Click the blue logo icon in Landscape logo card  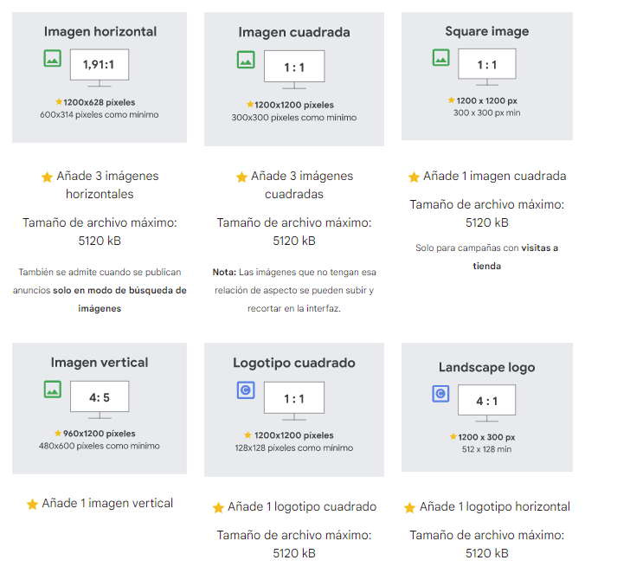click(x=440, y=395)
